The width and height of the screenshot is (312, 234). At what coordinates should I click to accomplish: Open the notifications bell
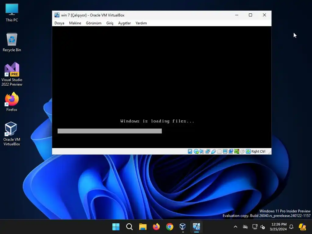pyautogui.click(x=291, y=227)
